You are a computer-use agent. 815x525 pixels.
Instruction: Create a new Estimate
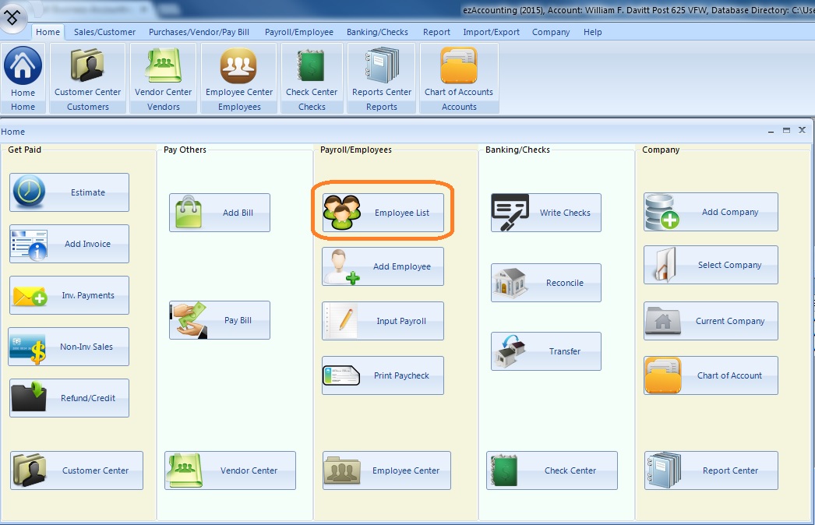(x=69, y=192)
